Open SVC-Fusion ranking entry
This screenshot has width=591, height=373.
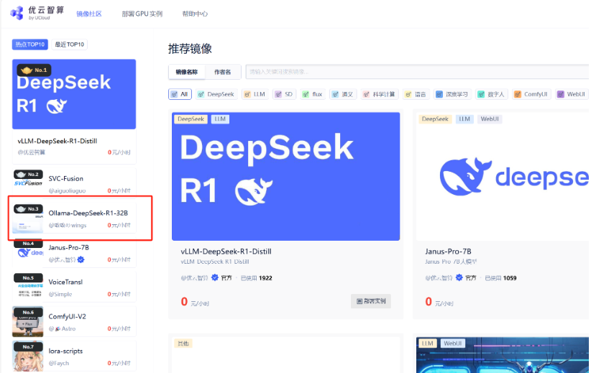pyautogui.click(x=66, y=178)
